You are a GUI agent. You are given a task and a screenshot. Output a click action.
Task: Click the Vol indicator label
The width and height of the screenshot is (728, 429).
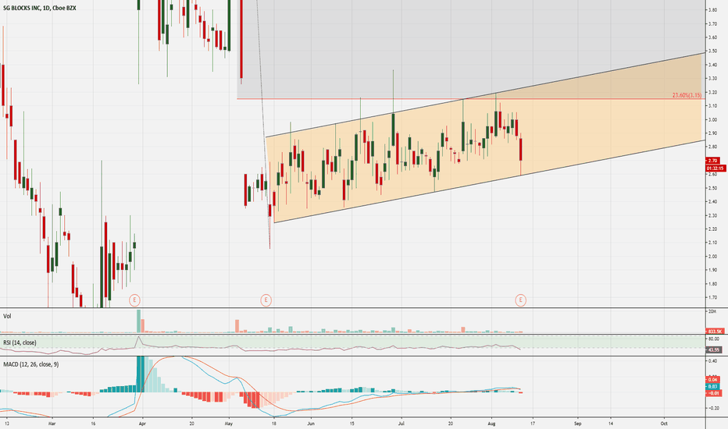[7, 316]
